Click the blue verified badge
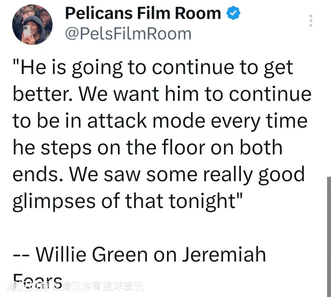 (233, 13)
